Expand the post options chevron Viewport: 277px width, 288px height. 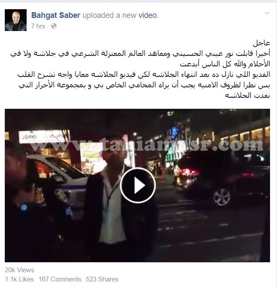267,13
